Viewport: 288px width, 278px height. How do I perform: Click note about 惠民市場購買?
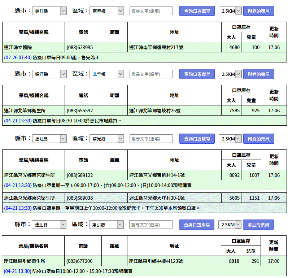(77, 121)
